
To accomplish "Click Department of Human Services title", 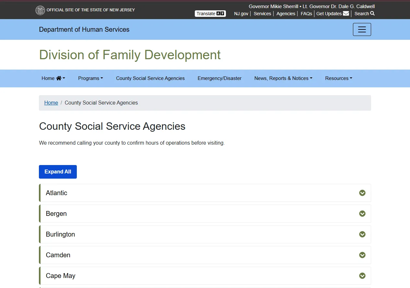I will pyautogui.click(x=84, y=29).
